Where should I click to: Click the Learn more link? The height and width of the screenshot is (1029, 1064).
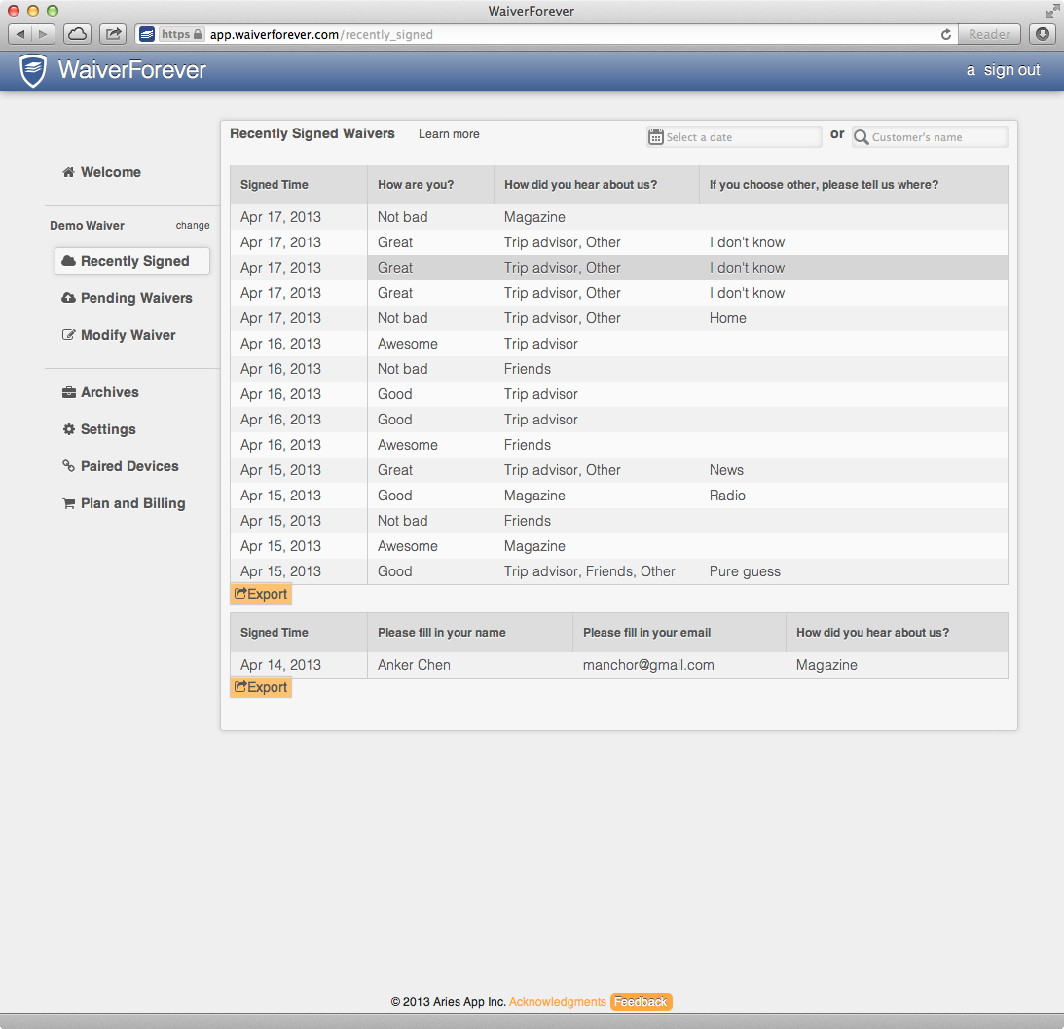point(449,134)
